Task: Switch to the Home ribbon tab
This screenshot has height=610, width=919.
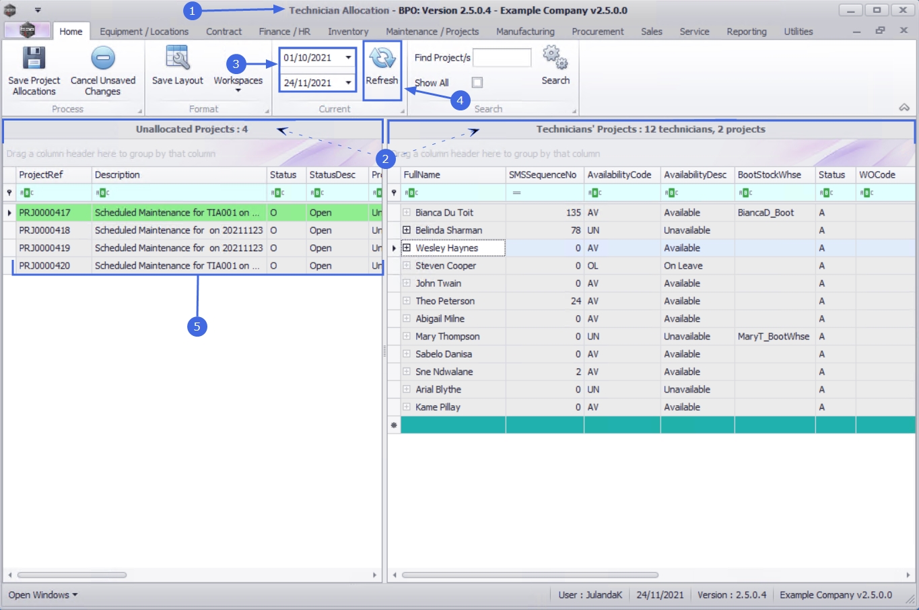Action: pos(71,32)
